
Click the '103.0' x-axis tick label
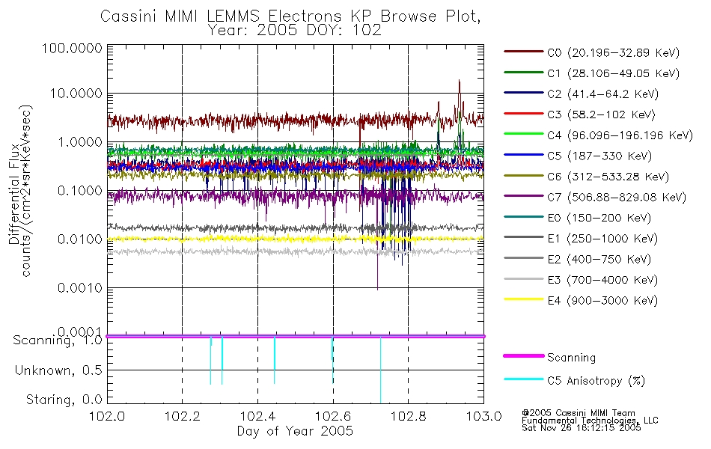pos(483,416)
